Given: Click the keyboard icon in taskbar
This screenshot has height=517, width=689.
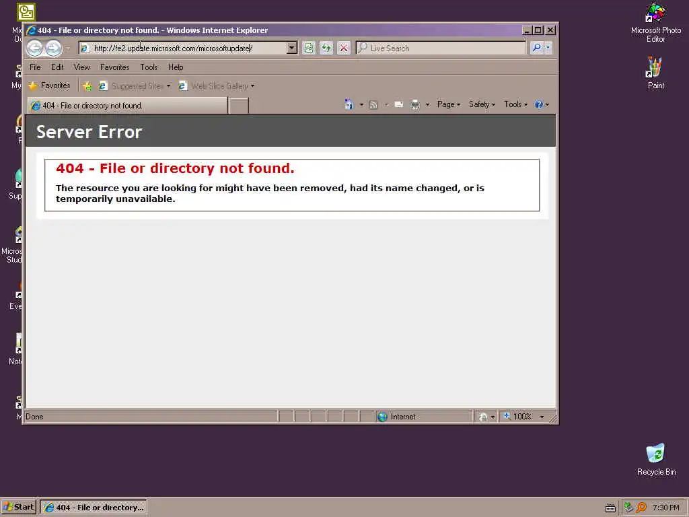Looking at the screenshot, I should [x=610, y=508].
